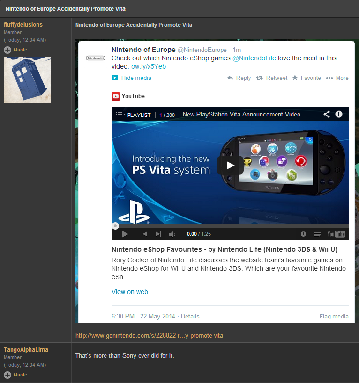359x383 pixels.
Task: Click play in the video control bar
Action: pyautogui.click(x=125, y=234)
